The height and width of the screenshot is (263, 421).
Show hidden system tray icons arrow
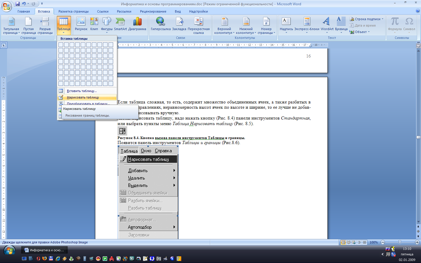click(382, 254)
